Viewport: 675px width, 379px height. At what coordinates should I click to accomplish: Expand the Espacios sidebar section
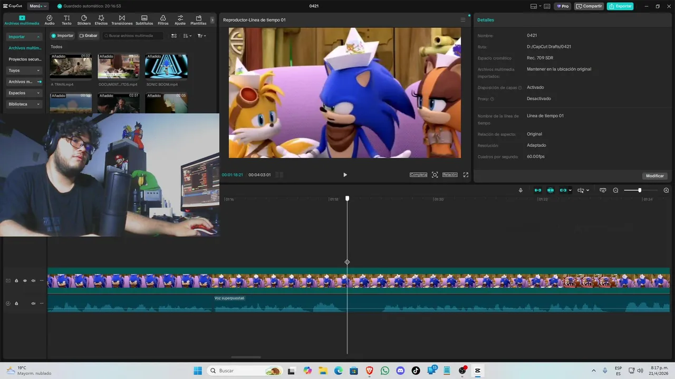24,93
